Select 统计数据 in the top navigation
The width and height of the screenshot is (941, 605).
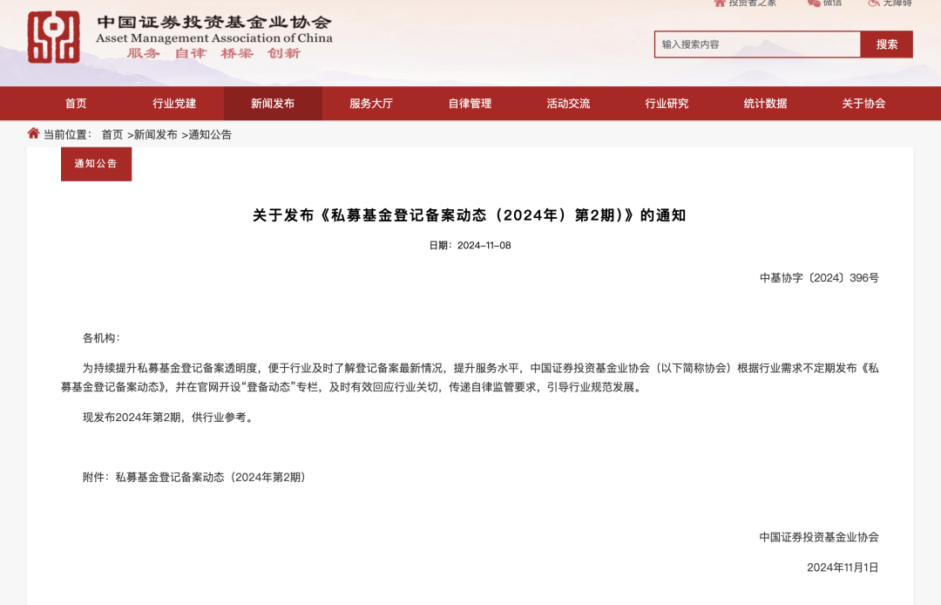point(763,103)
